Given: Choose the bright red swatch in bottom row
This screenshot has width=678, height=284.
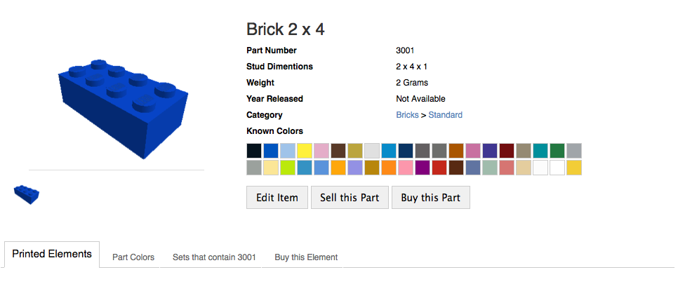Looking at the screenshot, I should (439, 168).
